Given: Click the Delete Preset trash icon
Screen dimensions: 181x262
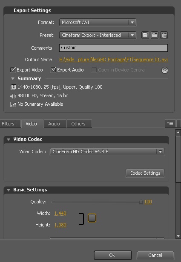Looking at the screenshot, I should tap(164, 35).
